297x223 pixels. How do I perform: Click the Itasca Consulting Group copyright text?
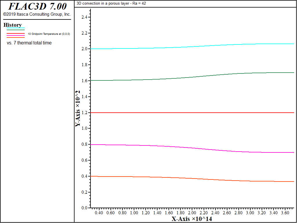pyautogui.click(x=37, y=14)
